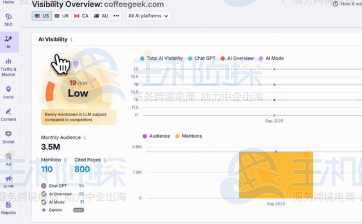Expand the All AI platforms dropdown
This screenshot has width=362, height=224.
pyautogui.click(x=148, y=16)
